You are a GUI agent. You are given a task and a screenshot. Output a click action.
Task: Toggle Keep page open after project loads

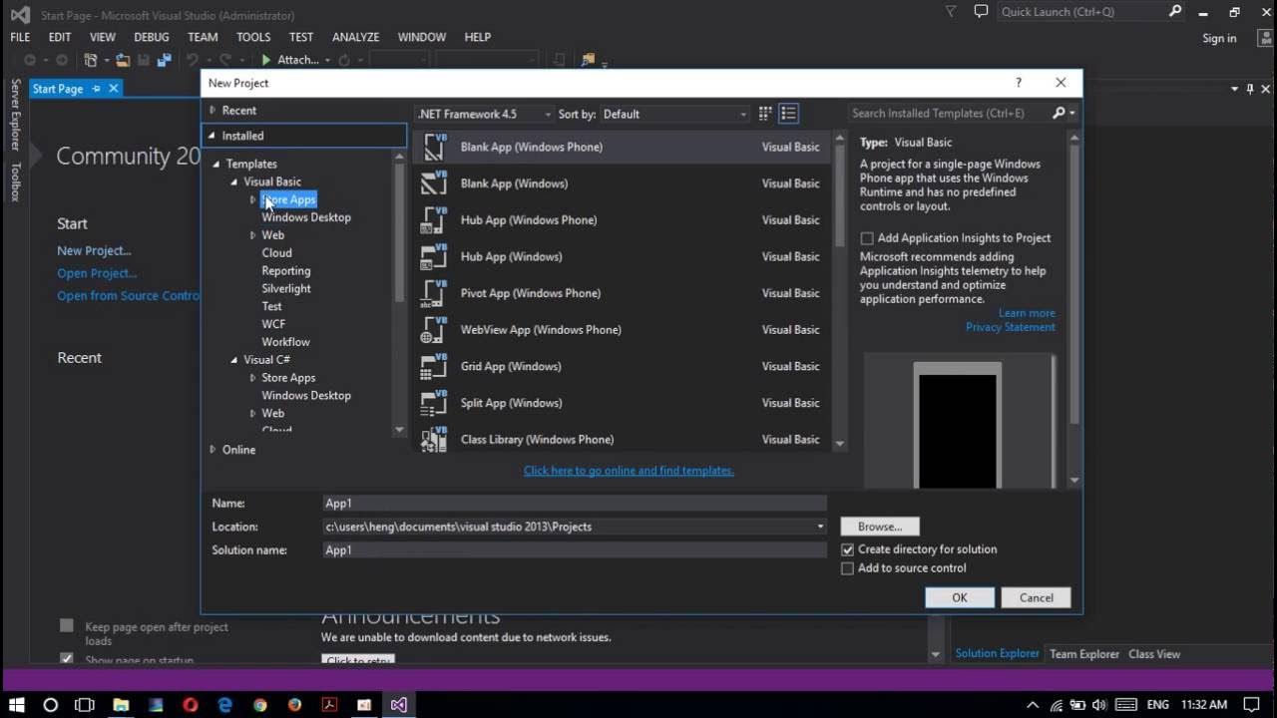tap(67, 626)
